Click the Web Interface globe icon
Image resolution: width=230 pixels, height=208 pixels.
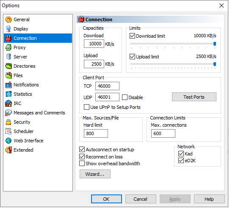[8, 141]
